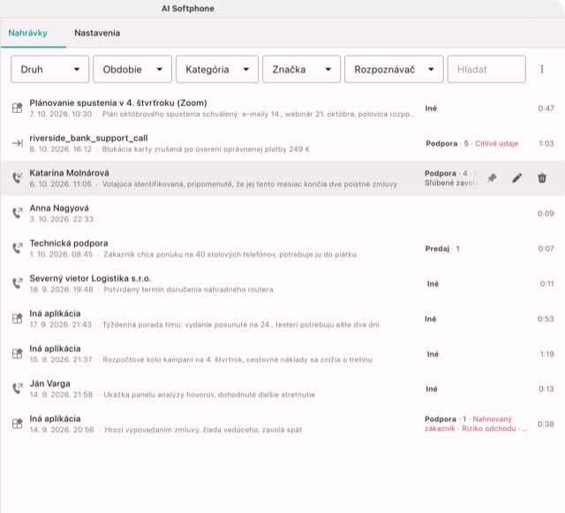Select the Katarína Molnárová recording title
Screen dimensions: 565x513
pos(69,173)
